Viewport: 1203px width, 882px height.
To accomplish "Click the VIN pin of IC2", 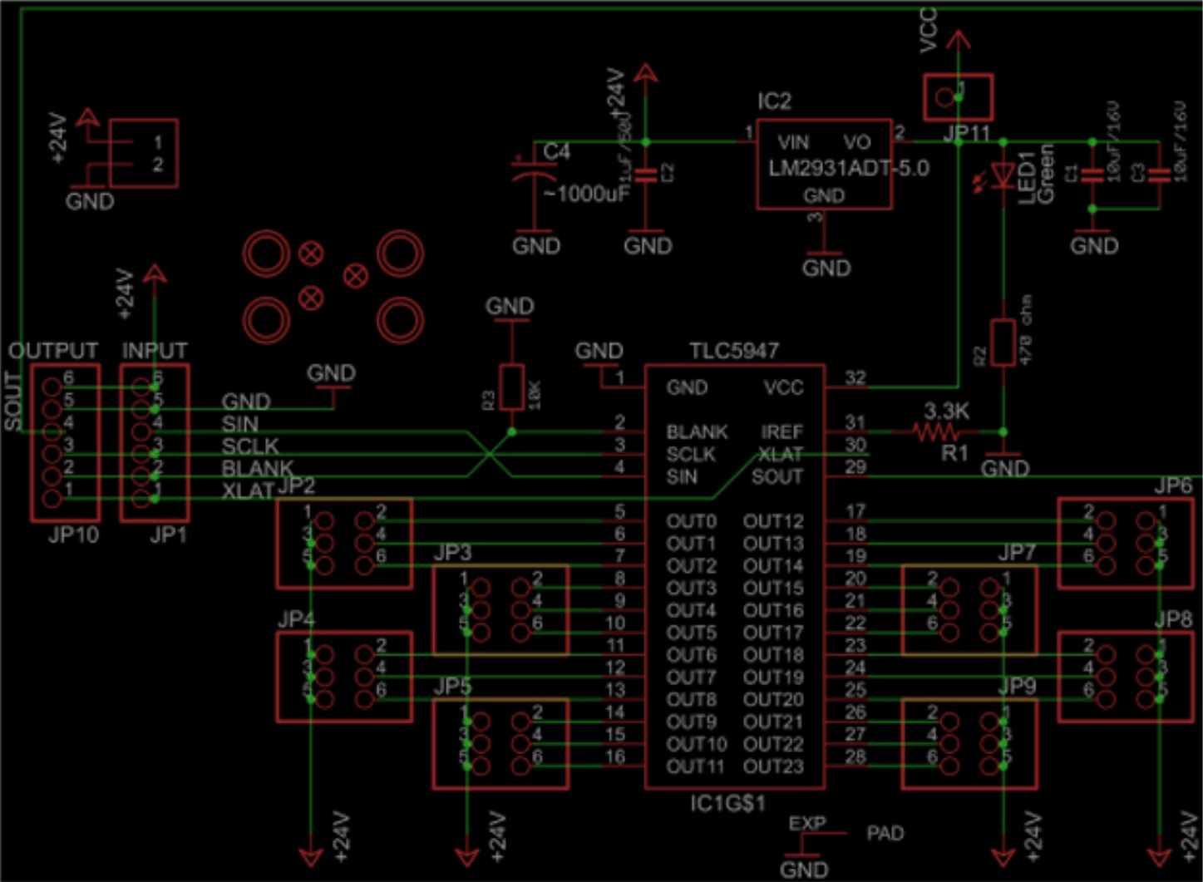I will click(793, 143).
